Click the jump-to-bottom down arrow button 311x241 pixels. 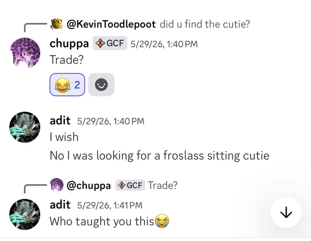point(286,212)
